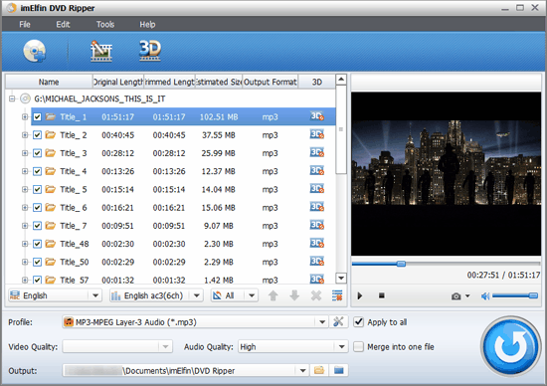The image size is (547, 386).
Task: Click the clear list icon
Action: pyautogui.click(x=337, y=295)
